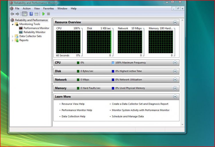
Task: Open Create a Data Collector Set link
Action: pyautogui.click(x=140, y=104)
